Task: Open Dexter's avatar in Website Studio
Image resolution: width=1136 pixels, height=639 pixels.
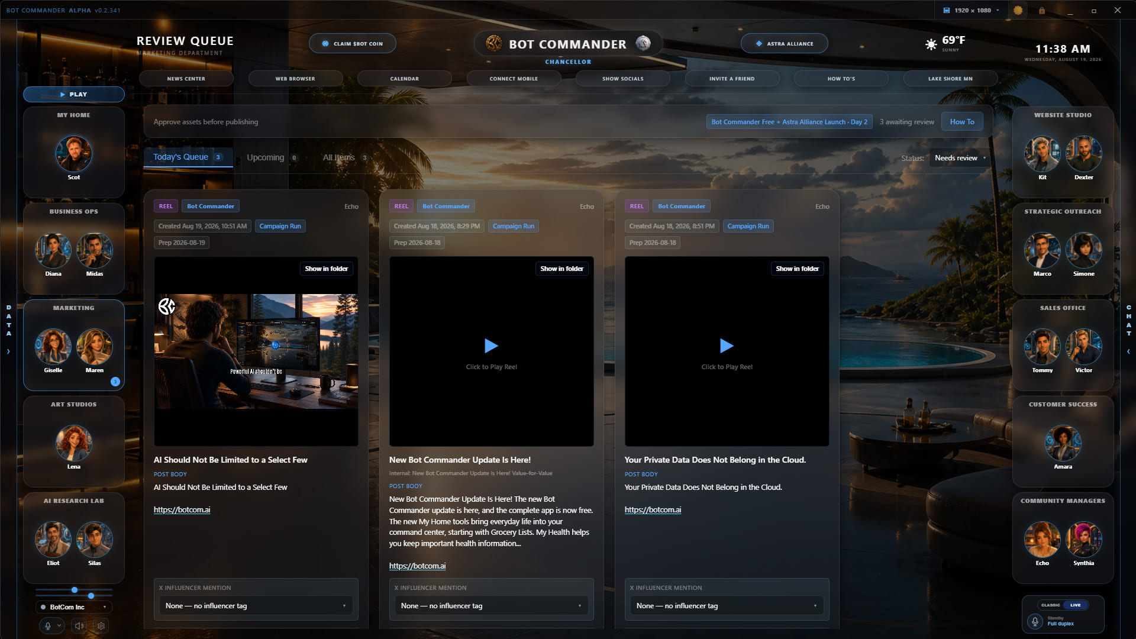Action: click(x=1084, y=154)
